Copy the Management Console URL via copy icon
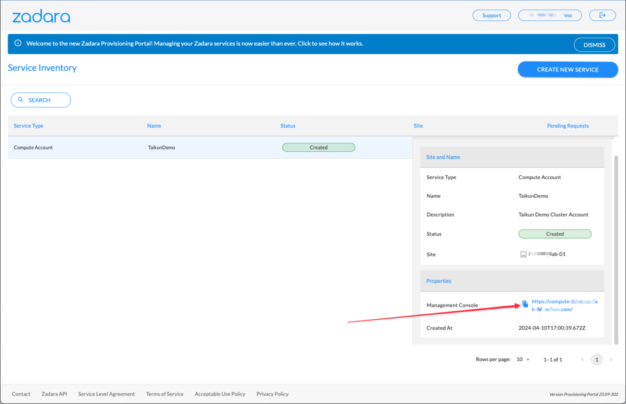Viewport: 626px width, 404px height. pos(525,304)
